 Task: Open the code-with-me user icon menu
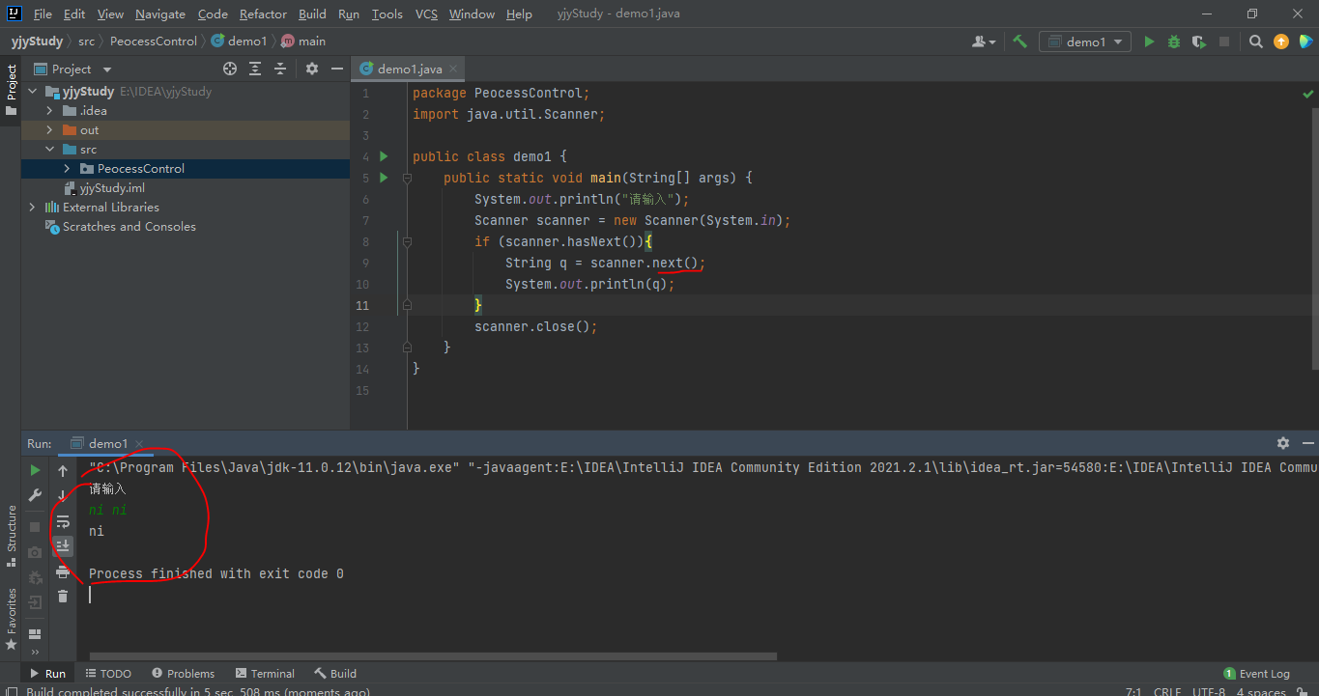click(x=985, y=42)
